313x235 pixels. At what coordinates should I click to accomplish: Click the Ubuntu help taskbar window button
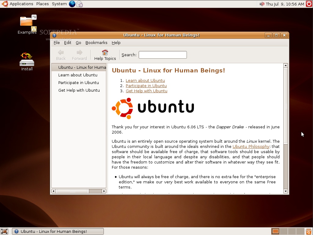point(58,231)
